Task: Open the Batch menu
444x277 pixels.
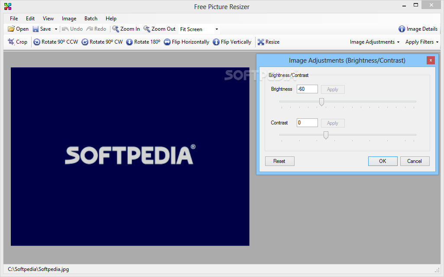Action: tap(91, 18)
